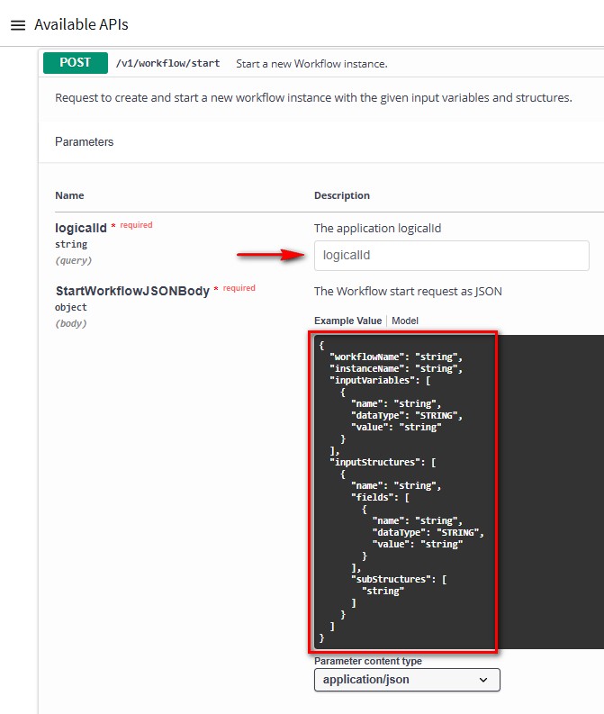Viewport: 604px width, 714px height.
Task: Click the Name column header
Action: pos(69,195)
